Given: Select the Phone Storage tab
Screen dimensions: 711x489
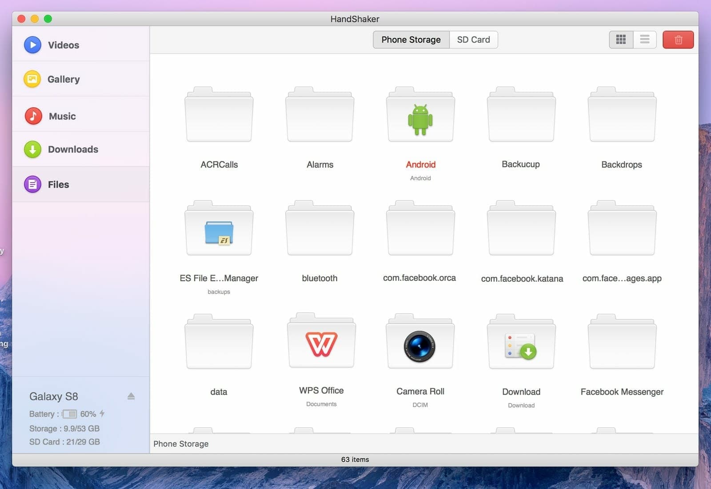Looking at the screenshot, I should click(411, 40).
